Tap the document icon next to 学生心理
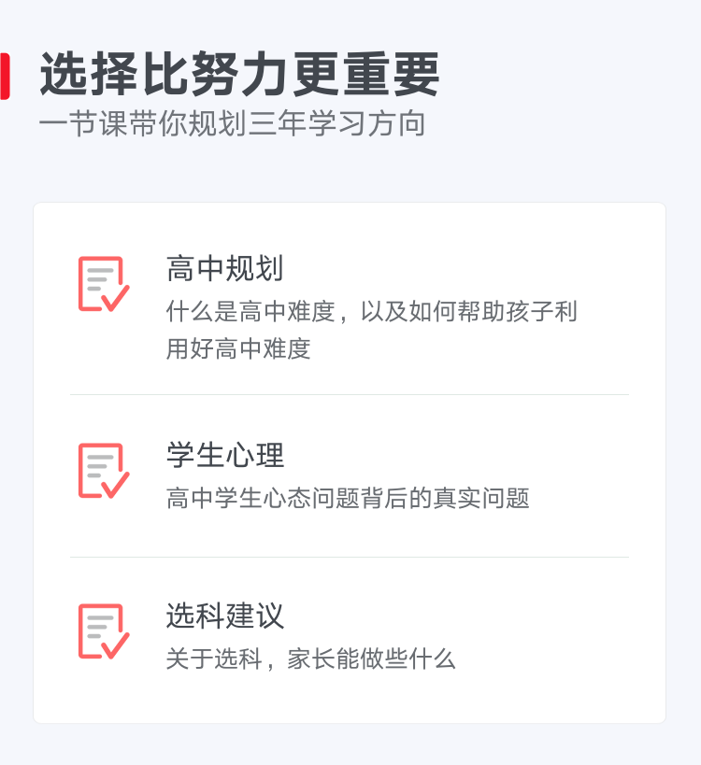 click(104, 471)
